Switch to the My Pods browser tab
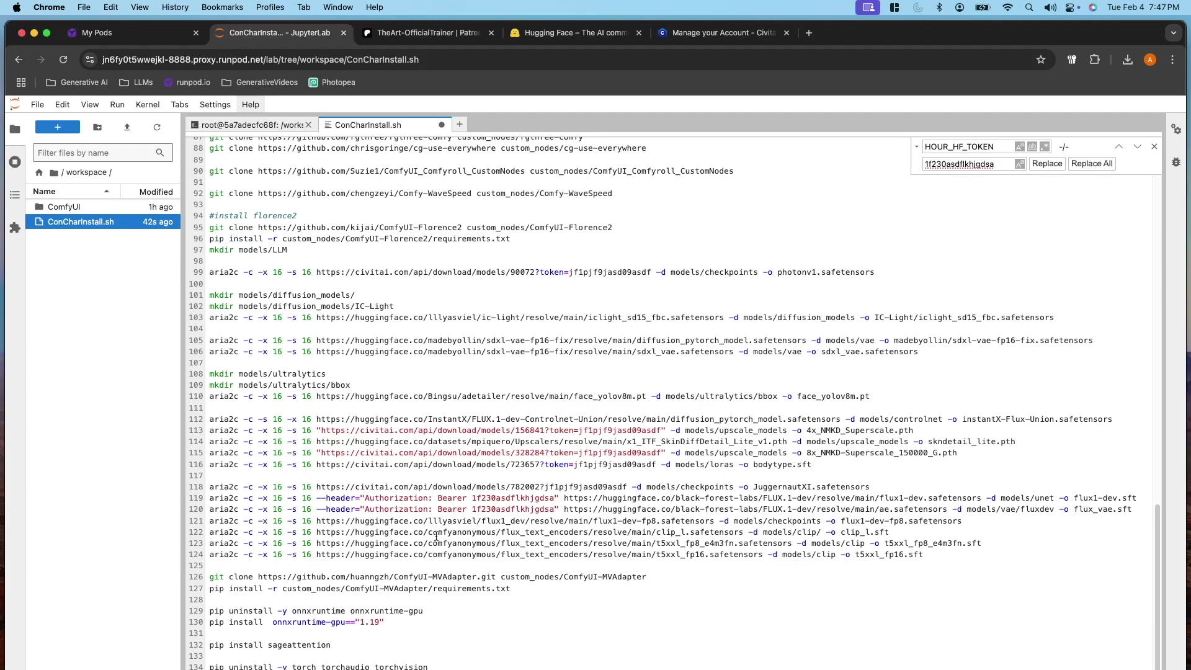The width and height of the screenshot is (1191, 670). [133, 33]
